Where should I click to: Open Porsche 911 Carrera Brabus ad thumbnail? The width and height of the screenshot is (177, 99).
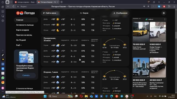(x=141, y=68)
